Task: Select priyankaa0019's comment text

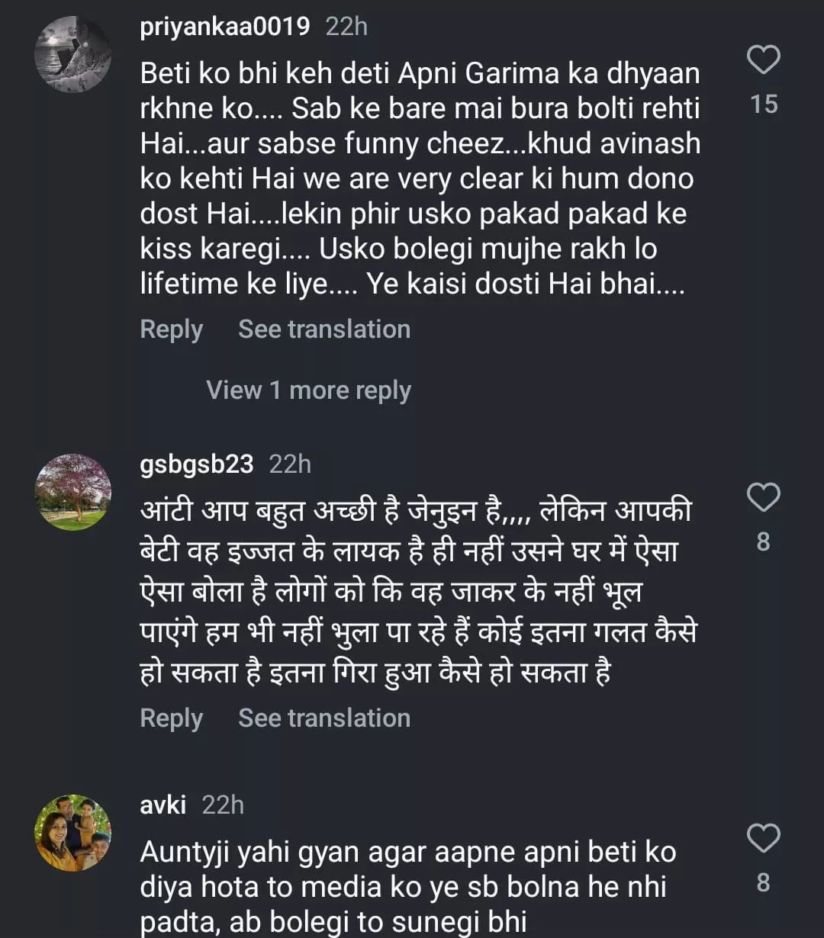Action: 420,178
